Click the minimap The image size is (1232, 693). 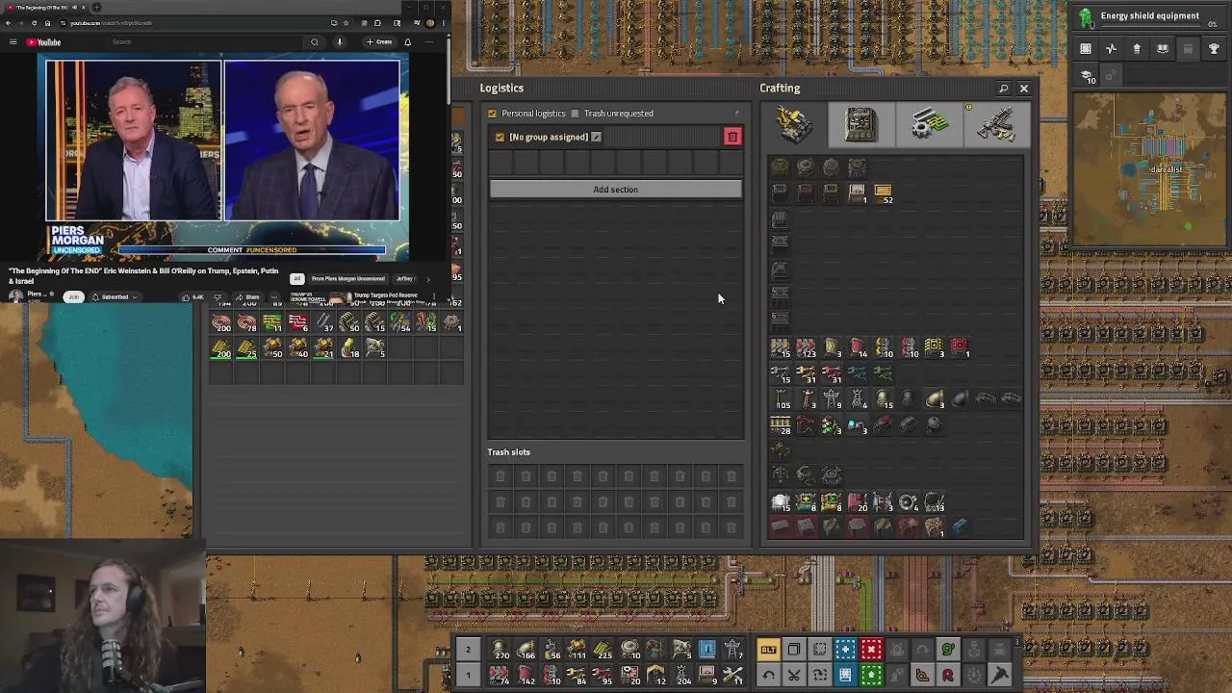(x=1149, y=168)
